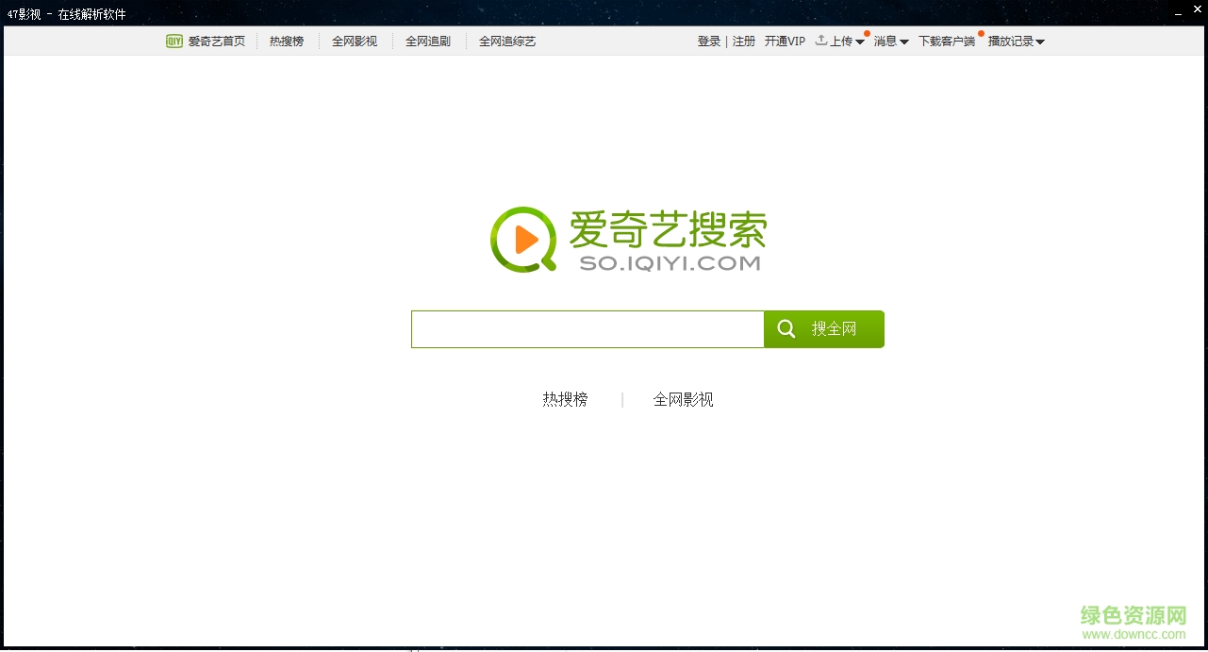Viewport: 1208px width, 652px height.
Task: Click the iQIYI logo icon beside 爱奇艺首页
Action: tap(174, 41)
